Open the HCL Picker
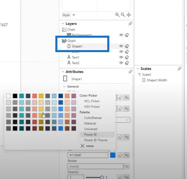The image size is (187, 179). pos(92,101)
